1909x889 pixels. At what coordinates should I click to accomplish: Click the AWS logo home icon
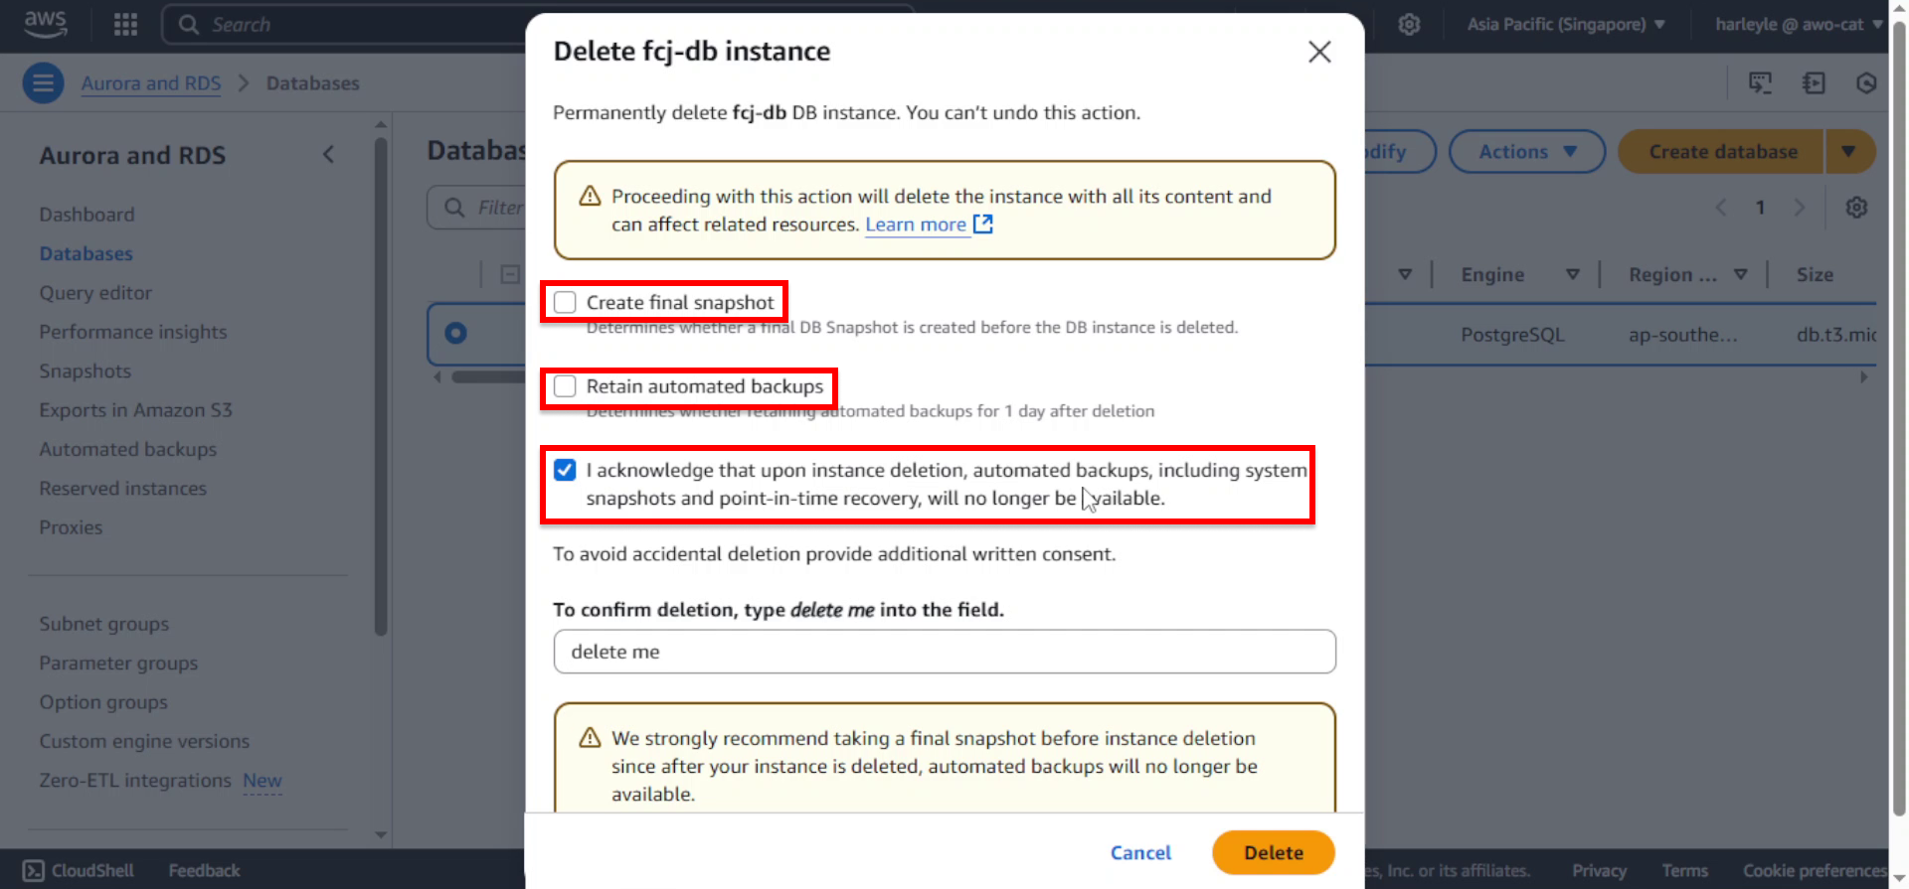[45, 24]
